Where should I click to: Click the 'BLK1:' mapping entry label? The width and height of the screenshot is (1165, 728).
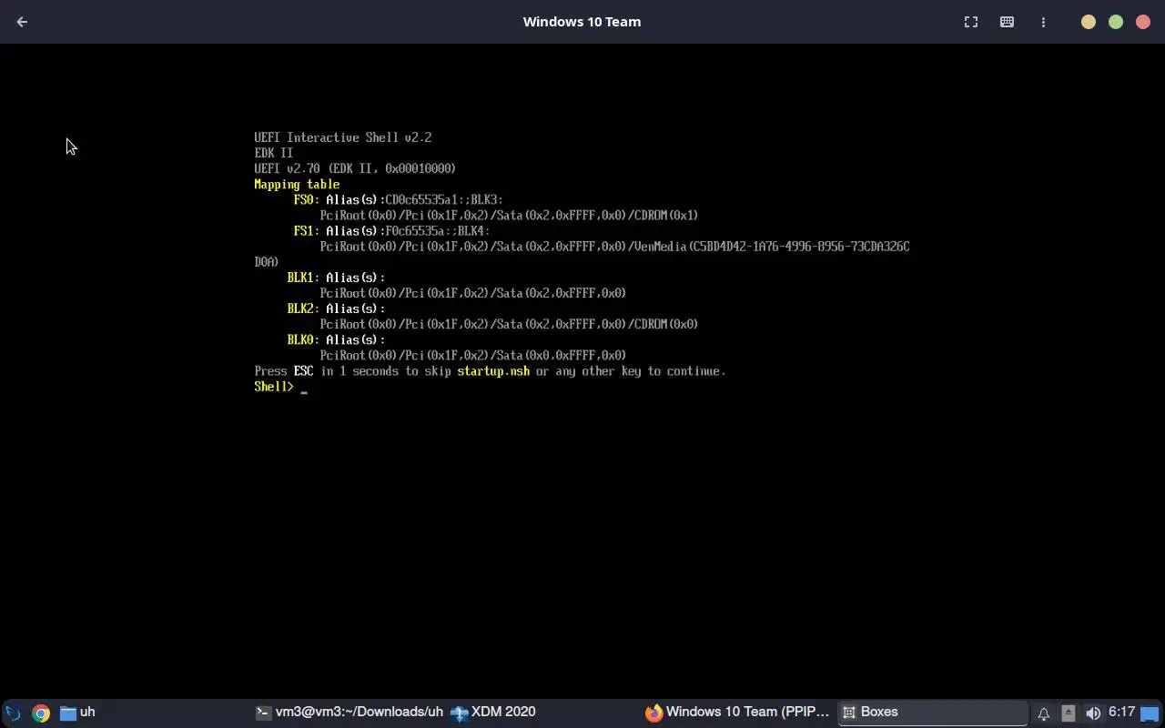point(303,277)
